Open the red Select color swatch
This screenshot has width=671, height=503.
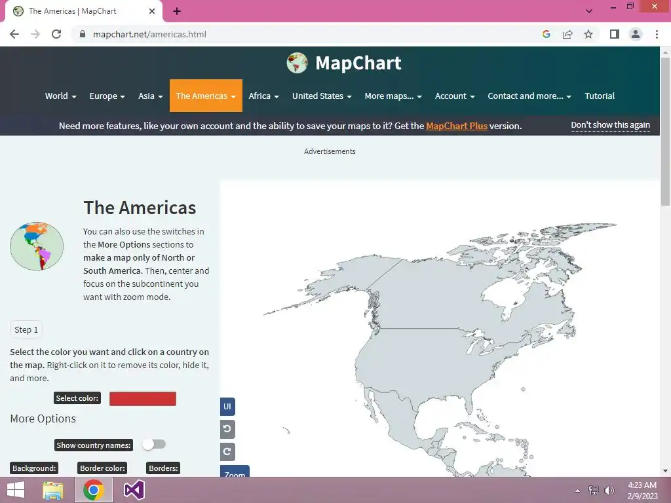click(142, 399)
